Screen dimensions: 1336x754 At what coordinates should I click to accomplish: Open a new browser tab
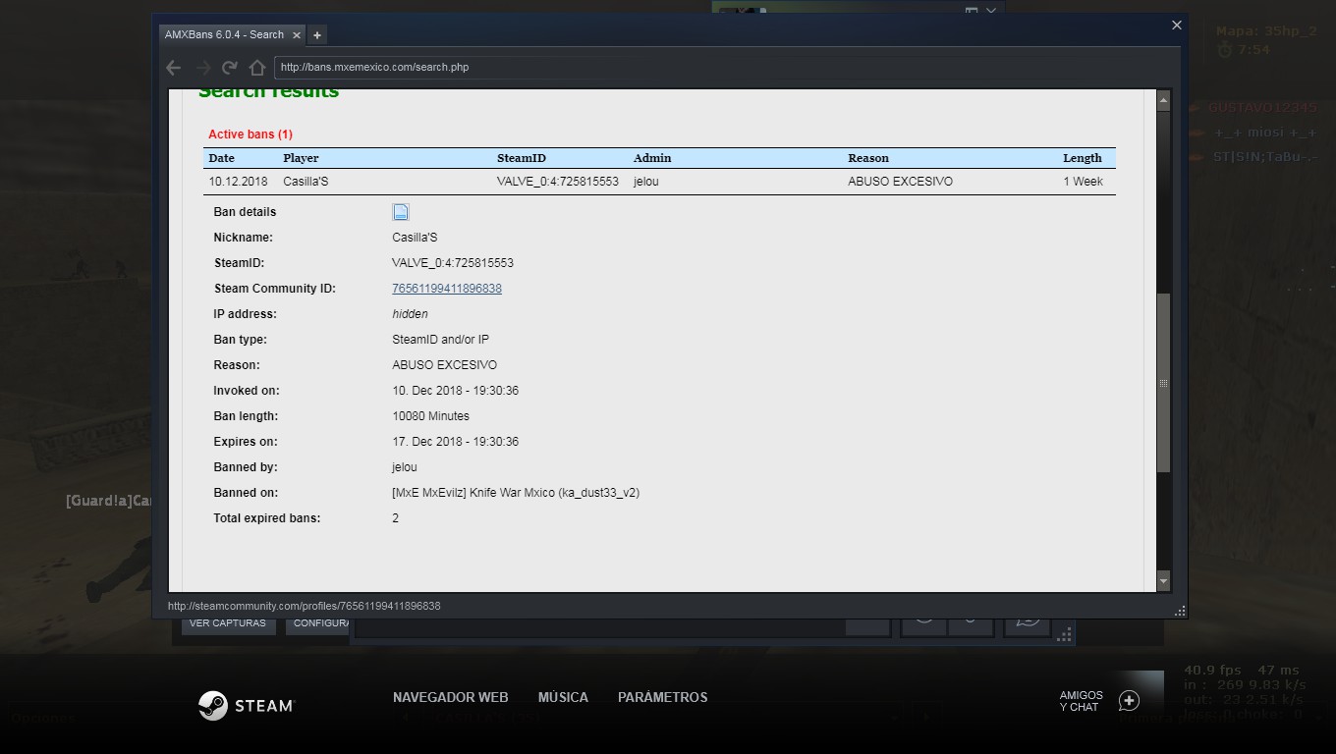[317, 34]
